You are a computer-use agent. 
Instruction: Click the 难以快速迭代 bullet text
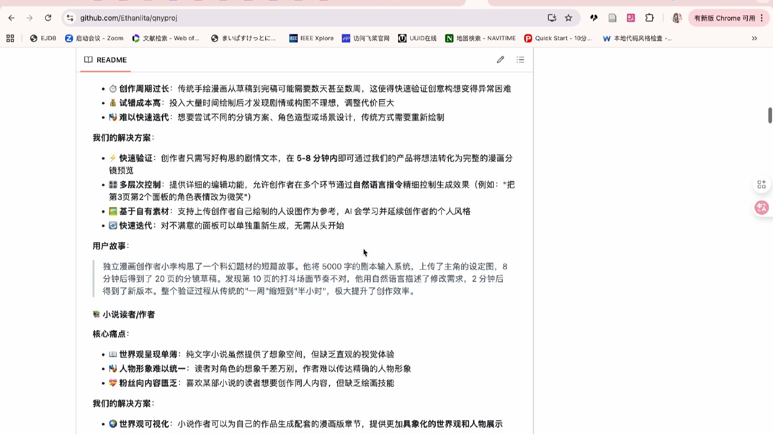(x=277, y=118)
